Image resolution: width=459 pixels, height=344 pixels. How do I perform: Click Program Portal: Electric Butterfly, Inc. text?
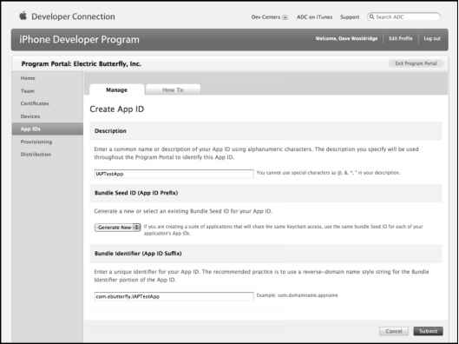pos(81,64)
